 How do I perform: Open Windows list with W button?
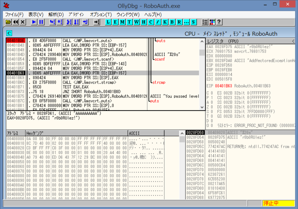136,22
